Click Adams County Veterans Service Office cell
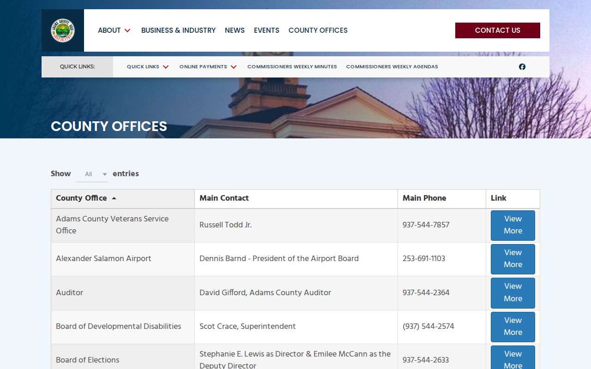Viewport: 591px width, 369px height. click(123, 225)
